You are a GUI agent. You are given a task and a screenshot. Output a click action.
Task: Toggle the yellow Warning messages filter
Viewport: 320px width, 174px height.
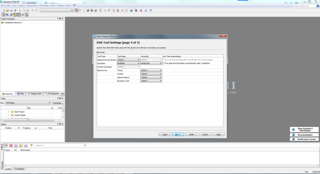click(21, 145)
